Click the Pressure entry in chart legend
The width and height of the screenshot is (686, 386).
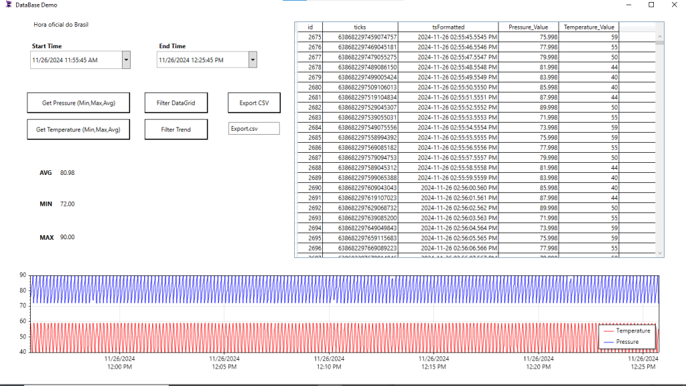click(622, 342)
